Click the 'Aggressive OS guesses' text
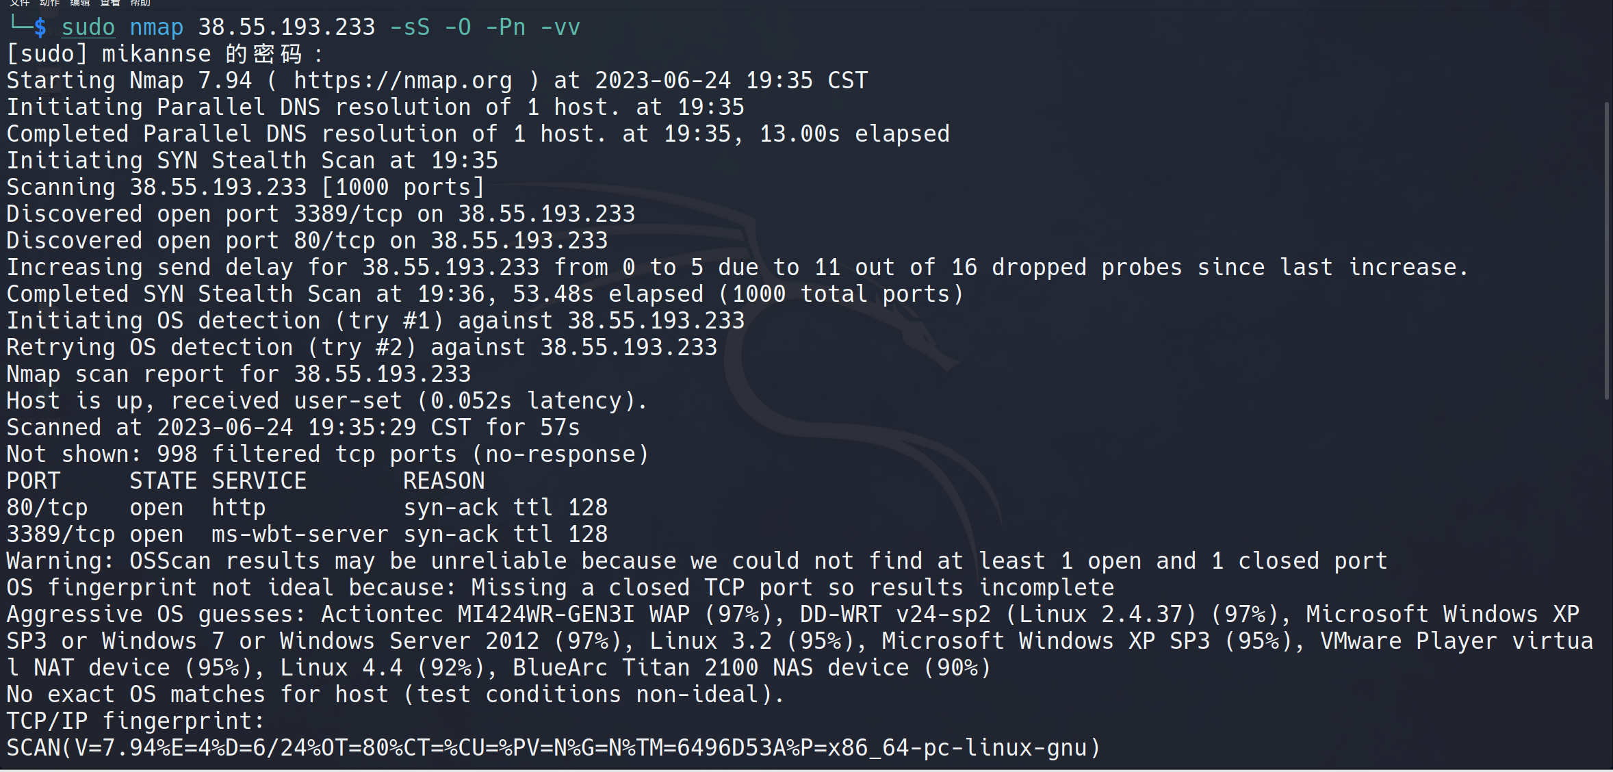1613x772 pixels. click(x=156, y=615)
